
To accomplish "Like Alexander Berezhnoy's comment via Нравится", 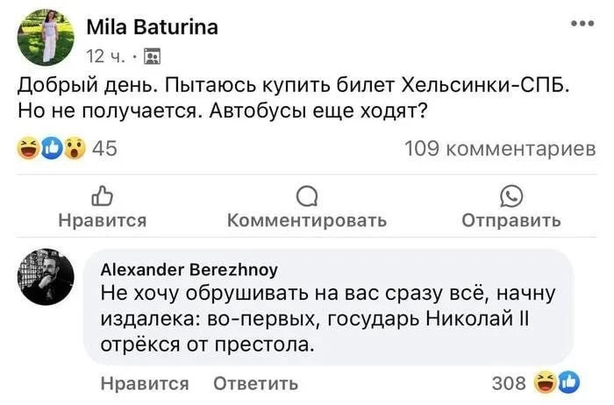I will (x=145, y=383).
